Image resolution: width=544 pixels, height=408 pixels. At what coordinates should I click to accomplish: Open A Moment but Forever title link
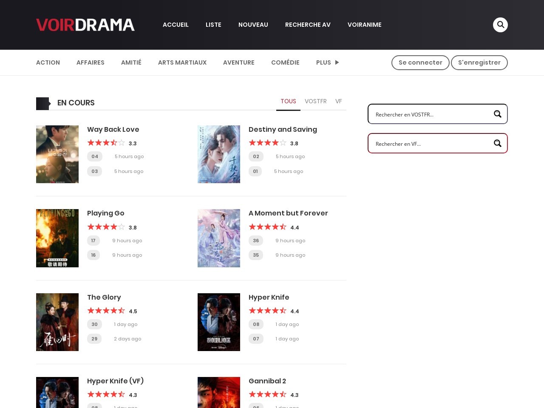[288, 213]
